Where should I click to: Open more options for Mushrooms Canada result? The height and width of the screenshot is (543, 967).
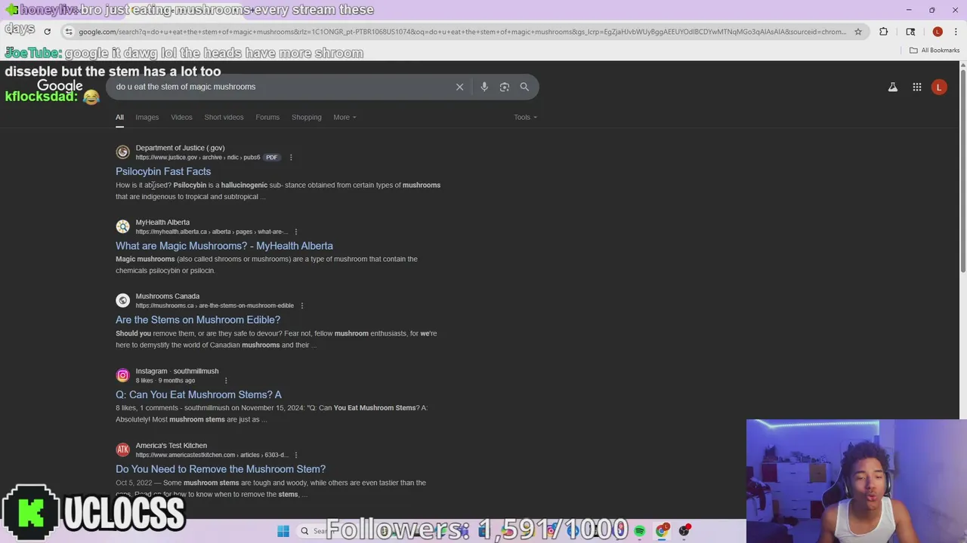(x=302, y=305)
